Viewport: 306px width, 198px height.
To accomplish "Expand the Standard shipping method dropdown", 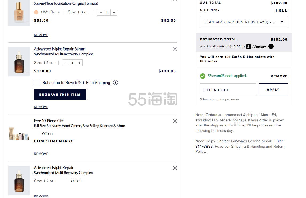I will [244, 22].
